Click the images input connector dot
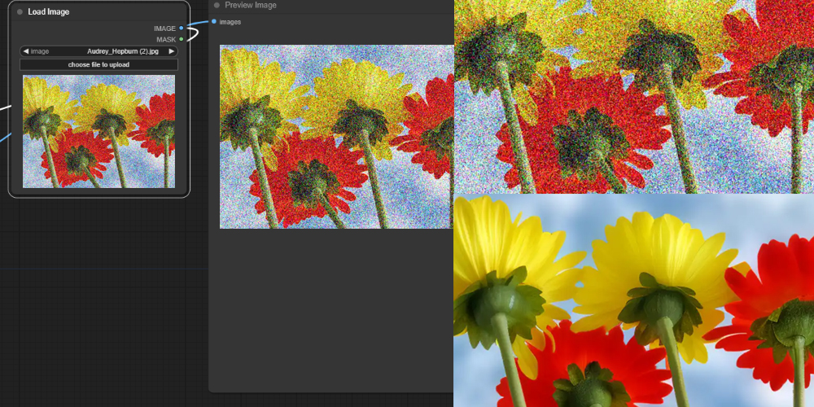The width and height of the screenshot is (814, 407). [x=214, y=21]
